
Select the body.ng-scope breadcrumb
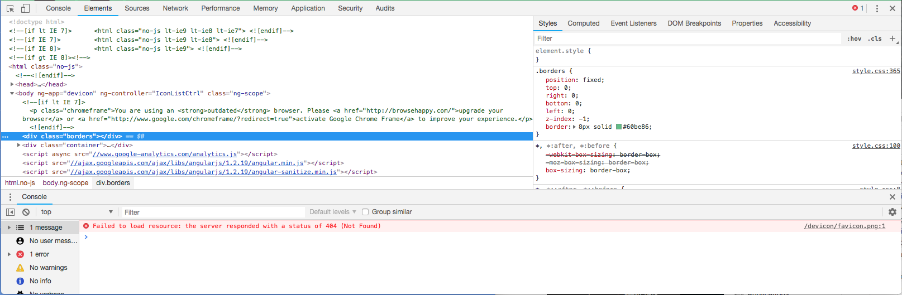(65, 183)
